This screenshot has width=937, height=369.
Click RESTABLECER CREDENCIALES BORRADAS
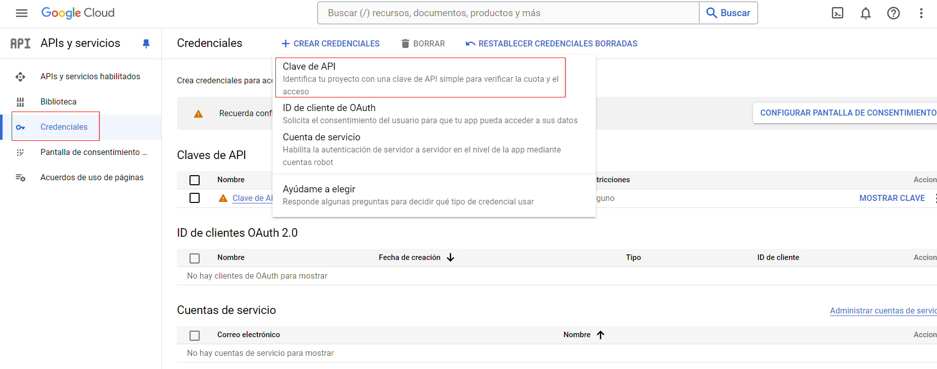coord(551,43)
